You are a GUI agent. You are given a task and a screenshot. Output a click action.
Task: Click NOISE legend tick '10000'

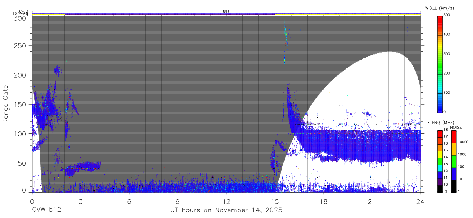(x=463, y=142)
